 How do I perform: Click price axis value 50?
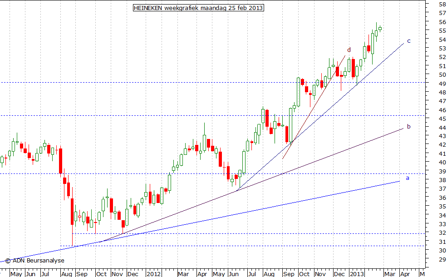442,75
